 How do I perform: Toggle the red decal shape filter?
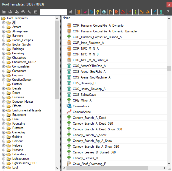pyautogui.click(x=123, y=12)
